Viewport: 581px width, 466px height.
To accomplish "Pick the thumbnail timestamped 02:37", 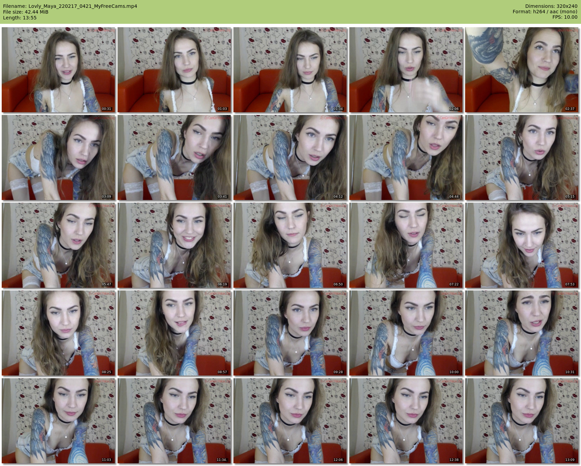I will [x=522, y=70].
